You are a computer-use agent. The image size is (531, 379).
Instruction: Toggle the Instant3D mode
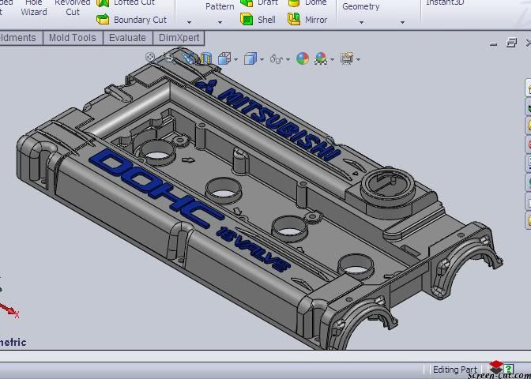pos(445,3)
